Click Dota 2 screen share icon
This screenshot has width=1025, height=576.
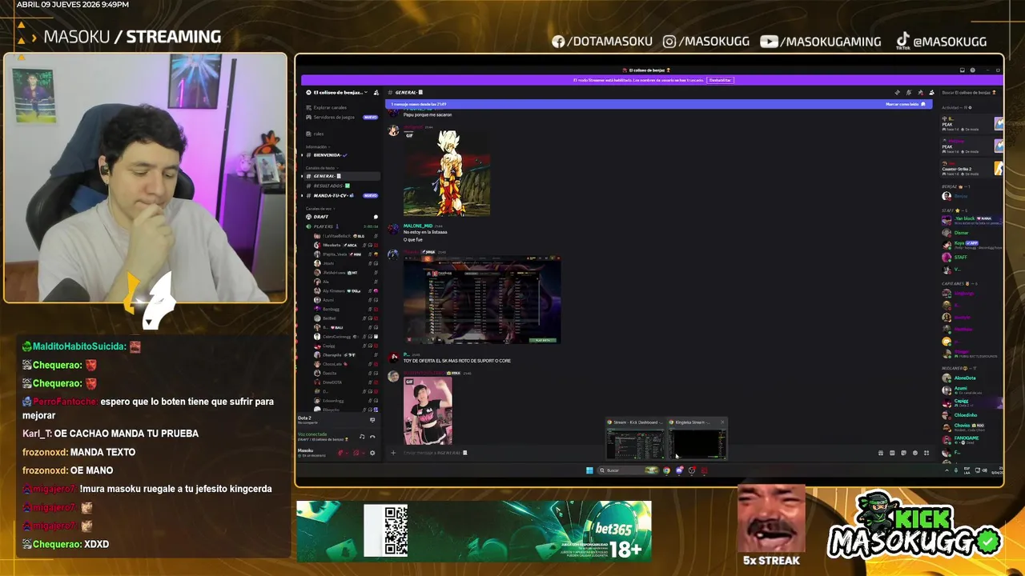[372, 420]
